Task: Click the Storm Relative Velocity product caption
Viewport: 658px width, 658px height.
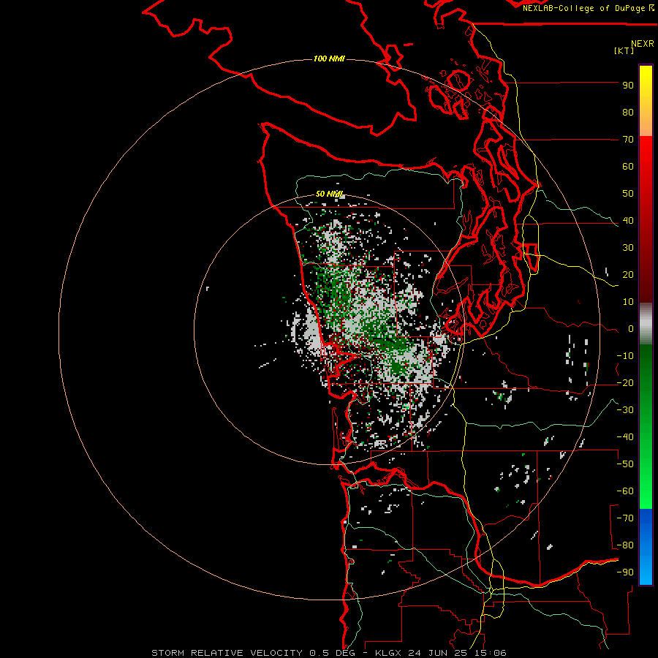Action: point(229,653)
